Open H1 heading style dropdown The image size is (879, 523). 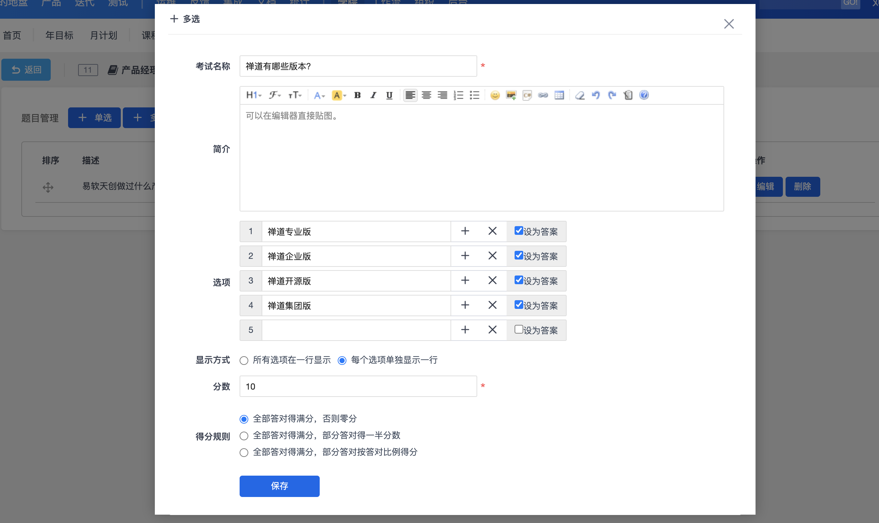click(254, 95)
